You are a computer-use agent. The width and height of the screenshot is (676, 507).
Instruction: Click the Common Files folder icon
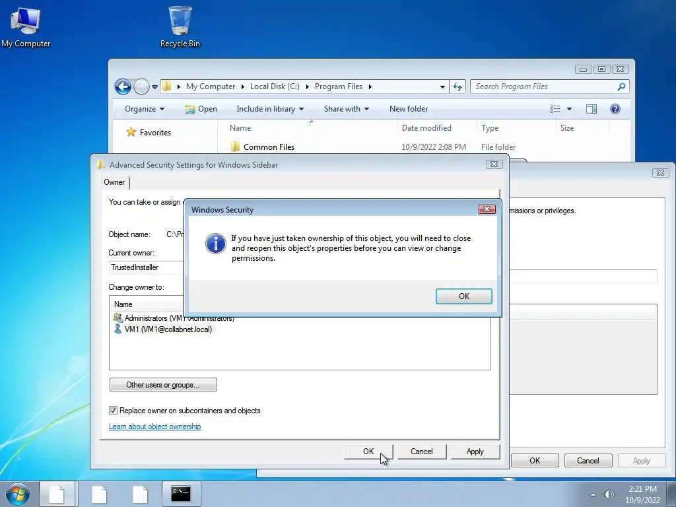point(235,147)
